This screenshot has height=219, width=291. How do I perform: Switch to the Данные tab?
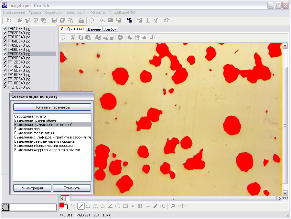94,29
